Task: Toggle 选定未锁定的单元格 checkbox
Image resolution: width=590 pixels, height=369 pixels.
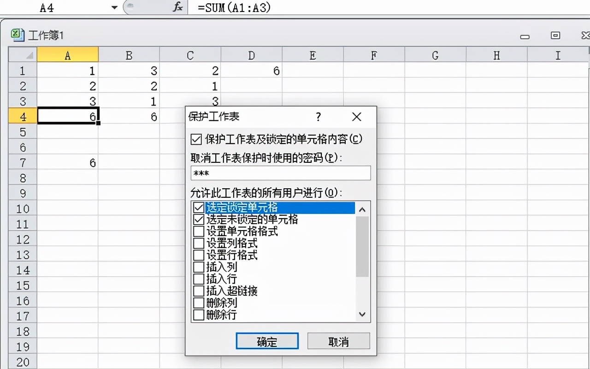Action: point(198,219)
